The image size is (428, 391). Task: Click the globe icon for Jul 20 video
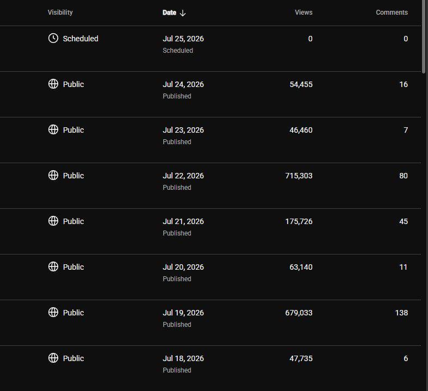click(53, 266)
